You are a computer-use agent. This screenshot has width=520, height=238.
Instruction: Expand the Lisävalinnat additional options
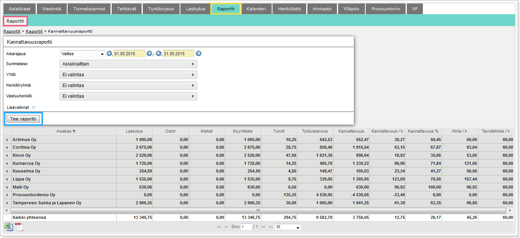(x=21, y=108)
